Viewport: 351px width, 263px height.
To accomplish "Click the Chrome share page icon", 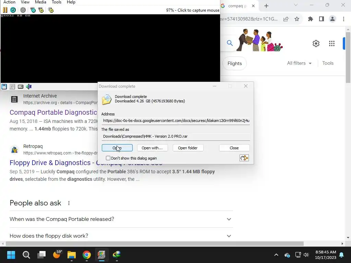I will pyautogui.click(x=286, y=19).
